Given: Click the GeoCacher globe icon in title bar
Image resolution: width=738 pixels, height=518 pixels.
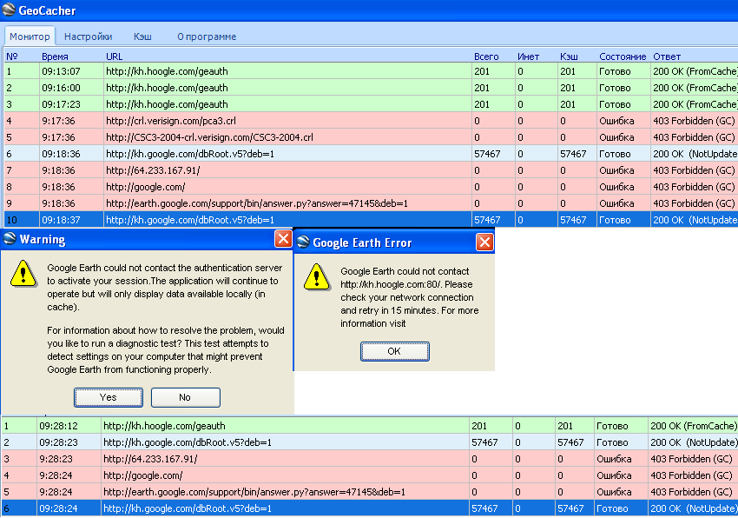Looking at the screenshot, I should [x=9, y=12].
